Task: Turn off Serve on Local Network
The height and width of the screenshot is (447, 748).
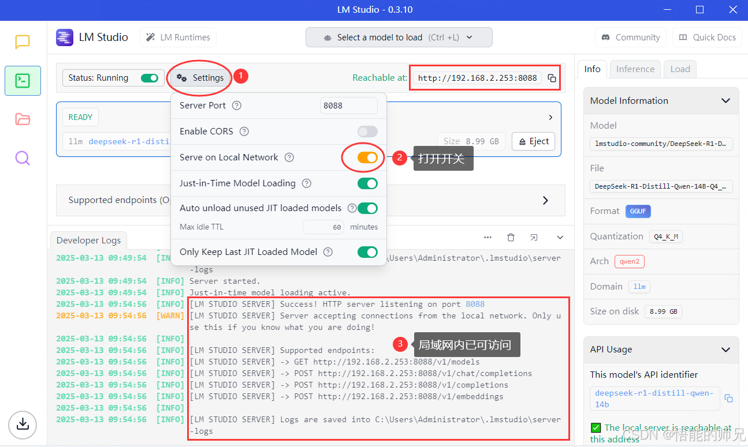Action: (x=367, y=157)
